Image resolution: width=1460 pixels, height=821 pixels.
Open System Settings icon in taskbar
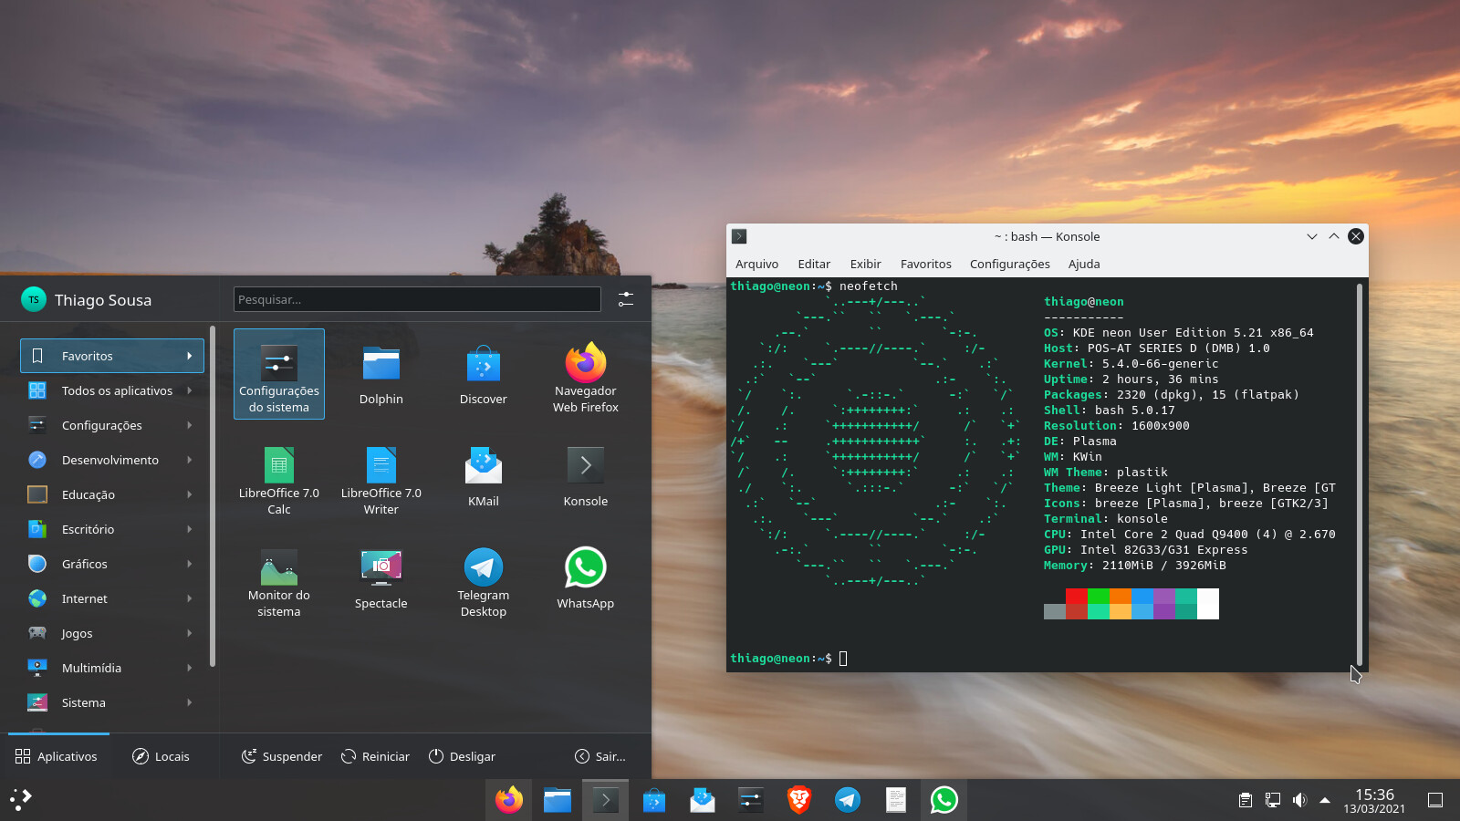(750, 800)
